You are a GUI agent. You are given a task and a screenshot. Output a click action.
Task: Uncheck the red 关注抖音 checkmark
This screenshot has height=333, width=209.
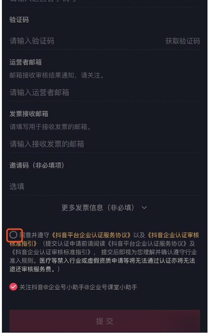click(x=13, y=287)
